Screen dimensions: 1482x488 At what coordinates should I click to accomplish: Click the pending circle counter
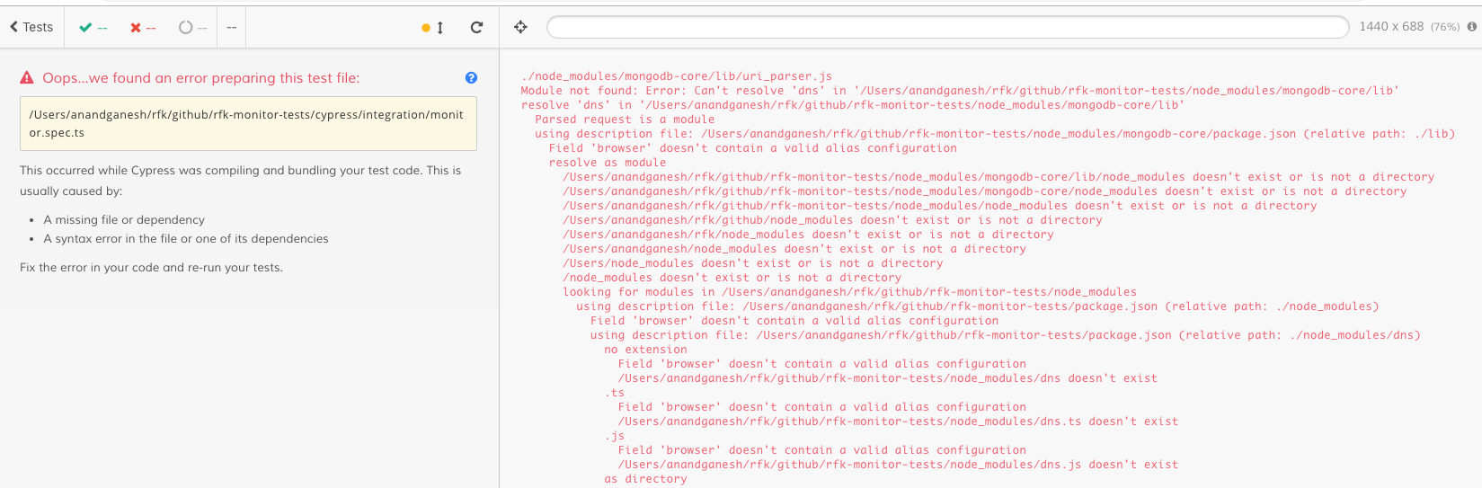coord(192,28)
